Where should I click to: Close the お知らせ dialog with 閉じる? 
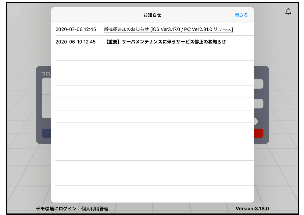pyautogui.click(x=241, y=15)
